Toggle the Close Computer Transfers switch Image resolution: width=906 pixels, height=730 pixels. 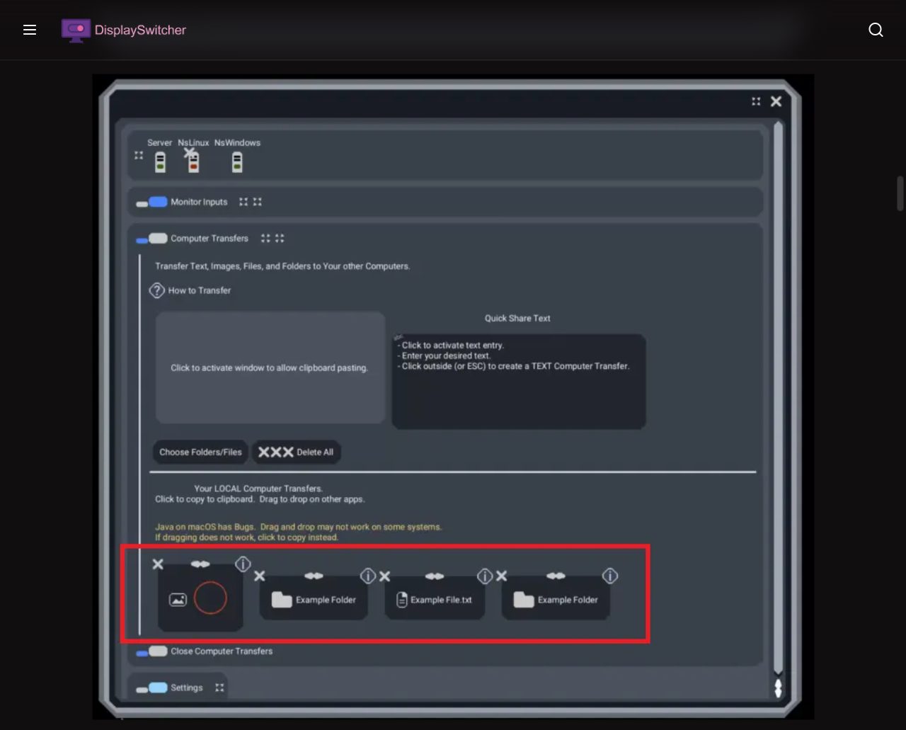click(152, 651)
